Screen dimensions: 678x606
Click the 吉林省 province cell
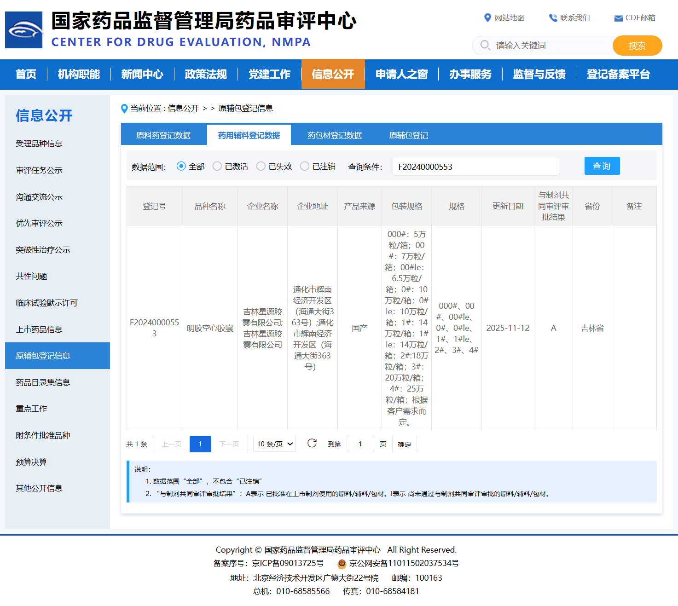click(x=592, y=328)
